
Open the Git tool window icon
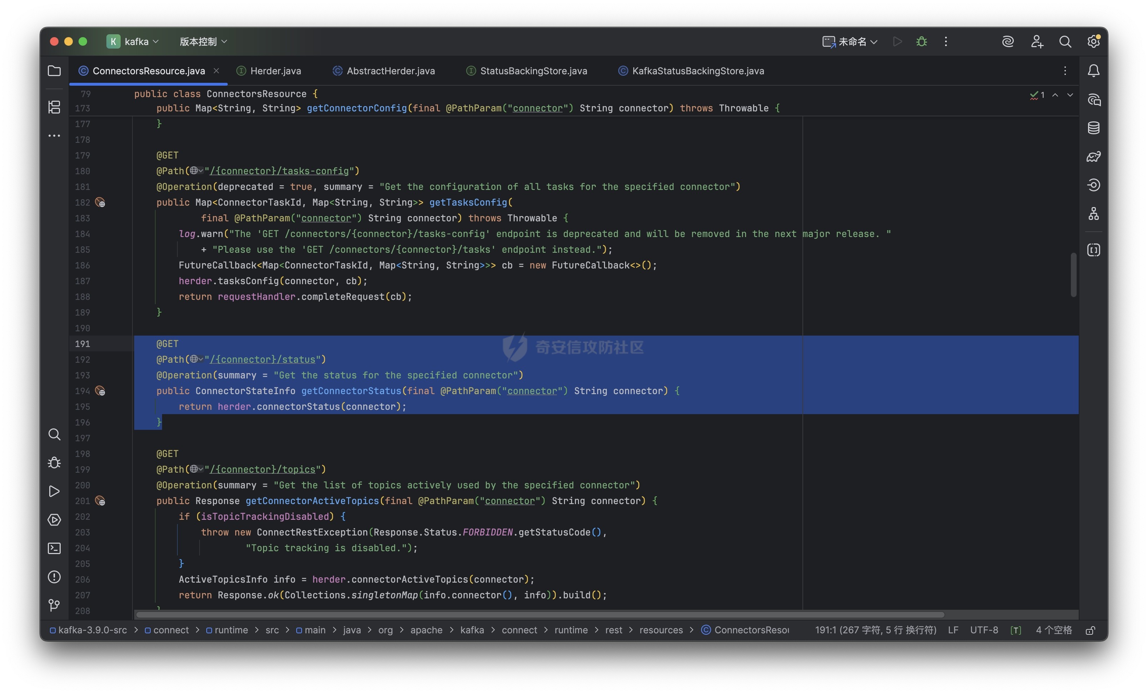[54, 605]
